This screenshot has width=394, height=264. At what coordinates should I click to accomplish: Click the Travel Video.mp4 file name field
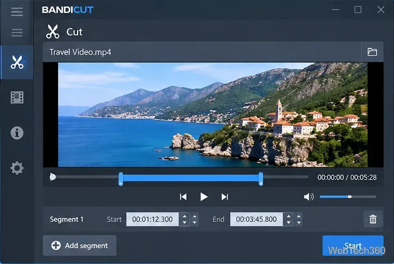202,52
